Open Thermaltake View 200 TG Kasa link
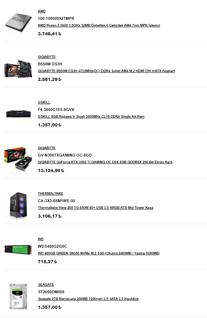The width and height of the screenshot is (207, 318). click(95, 208)
